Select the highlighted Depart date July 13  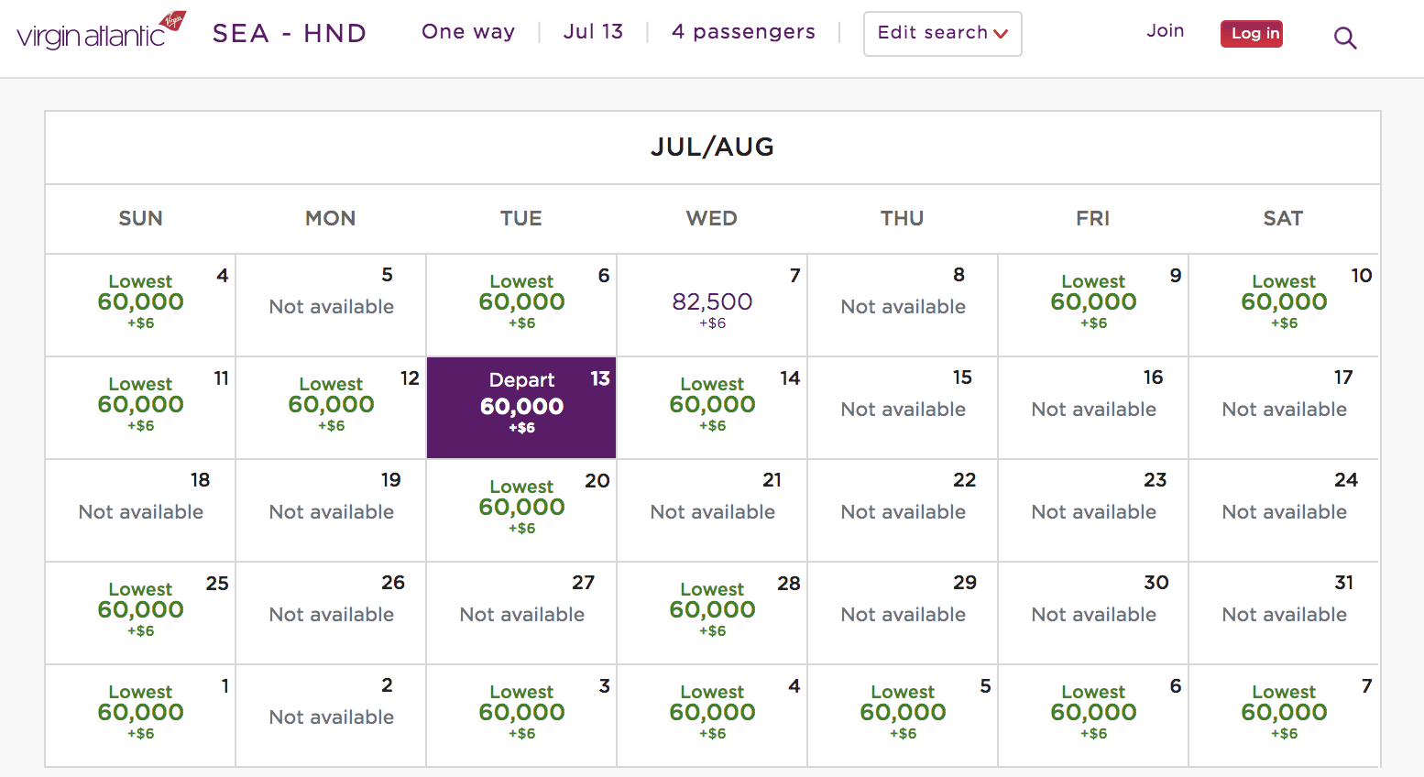coord(520,407)
